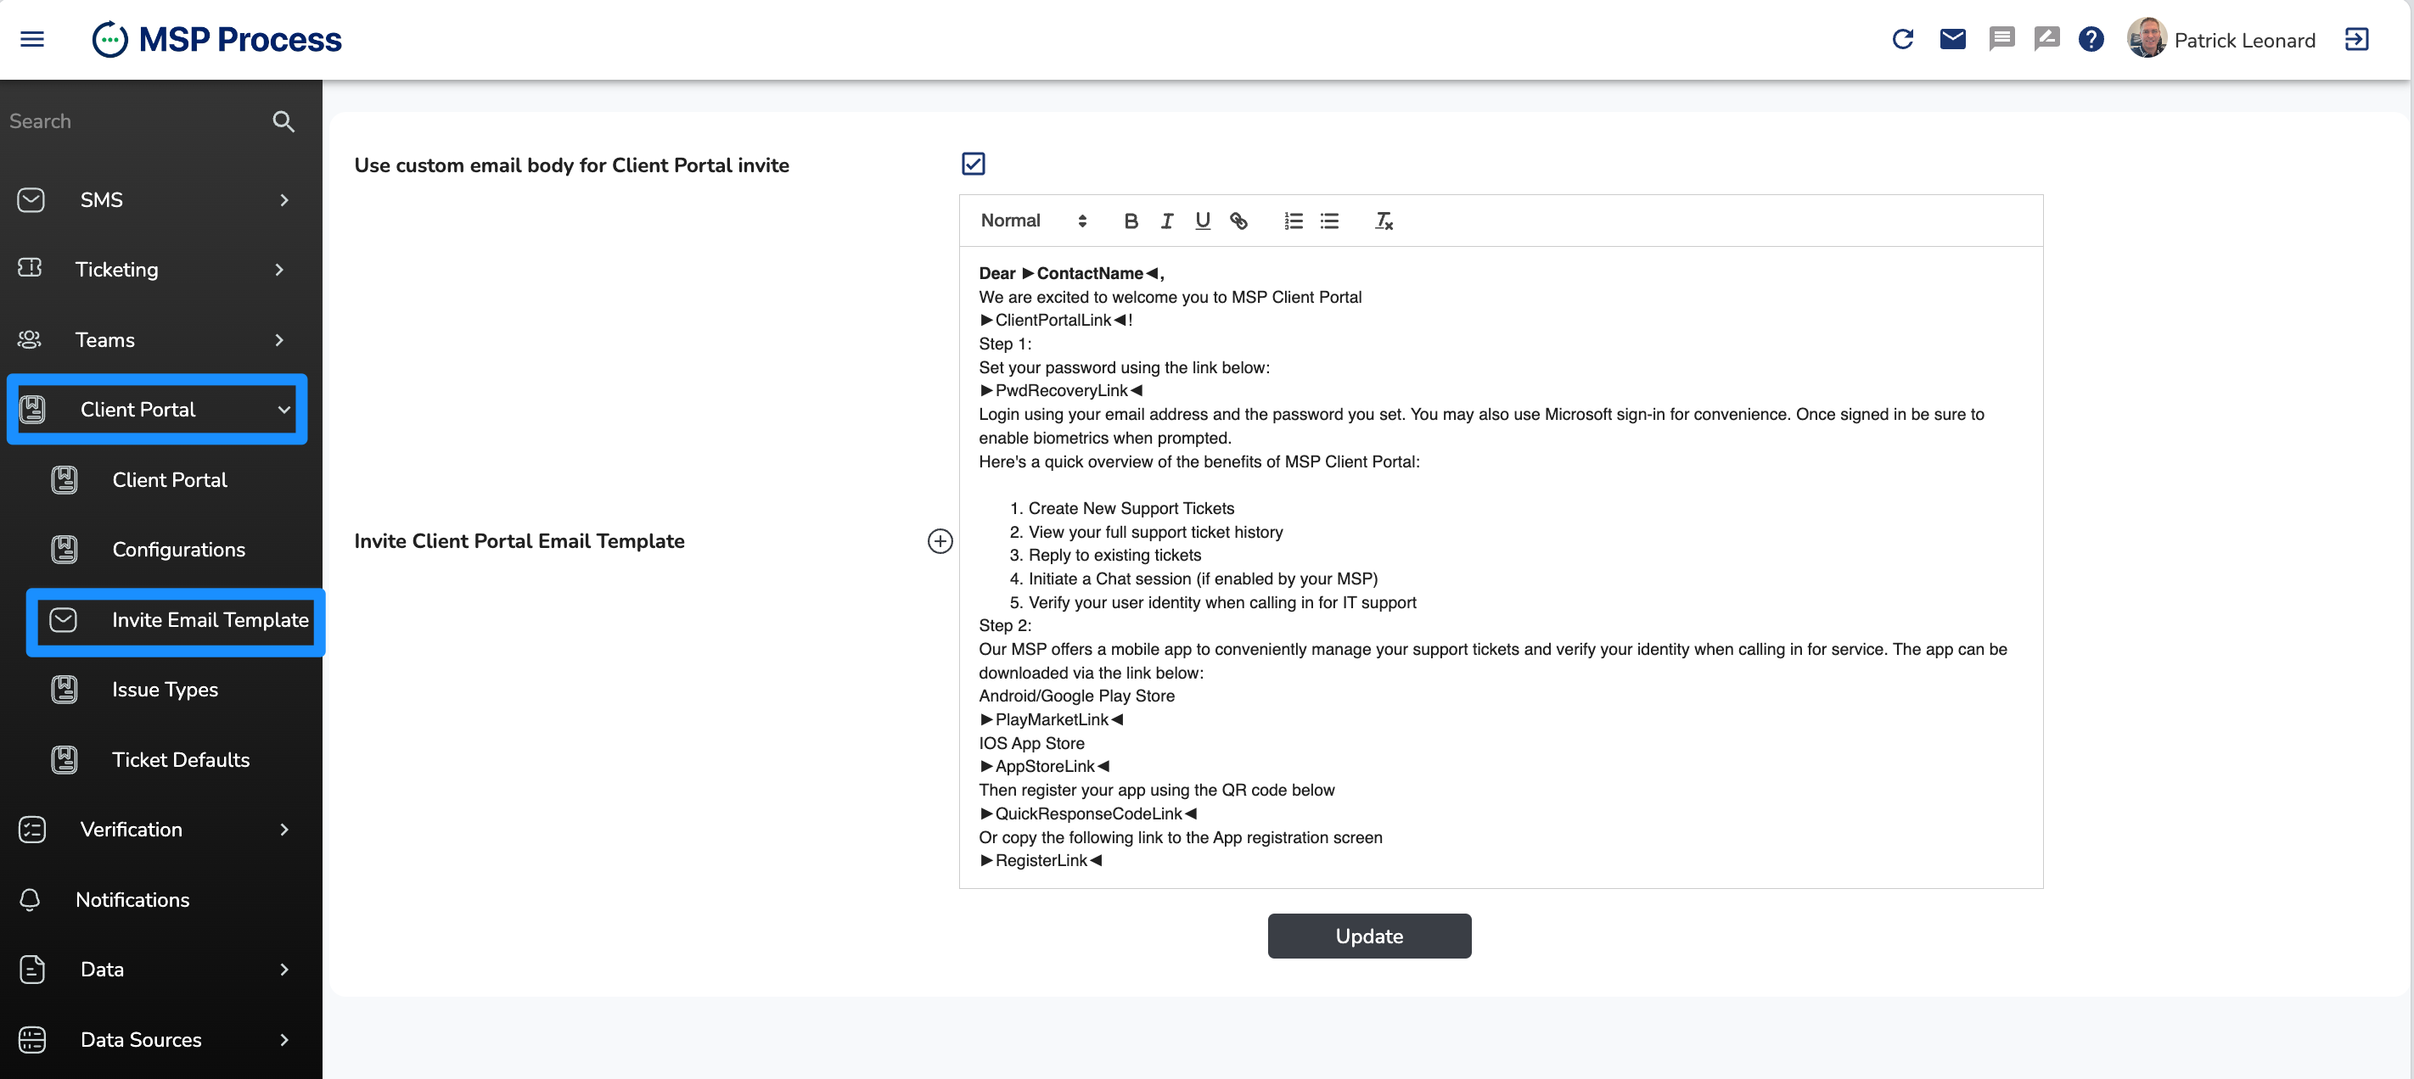Click the ►PwdRecoveryLink◄ placeholder text
Screen dimensions: 2414x1079
coord(1061,390)
